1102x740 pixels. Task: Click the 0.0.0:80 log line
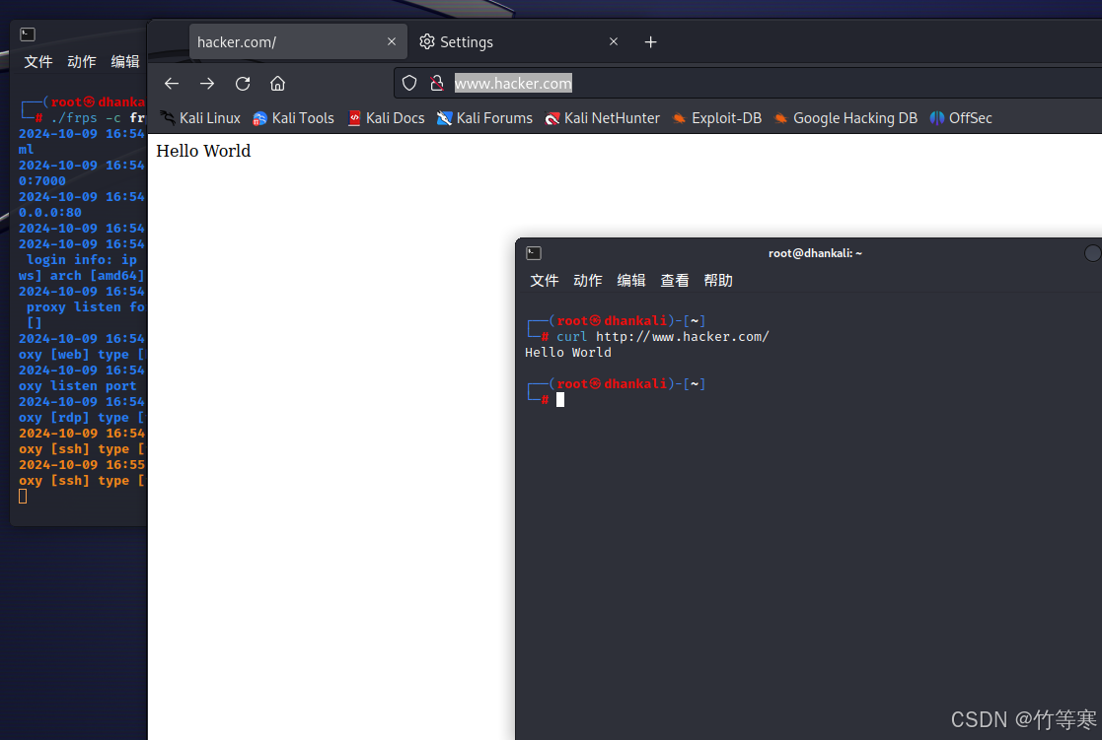click(x=50, y=212)
